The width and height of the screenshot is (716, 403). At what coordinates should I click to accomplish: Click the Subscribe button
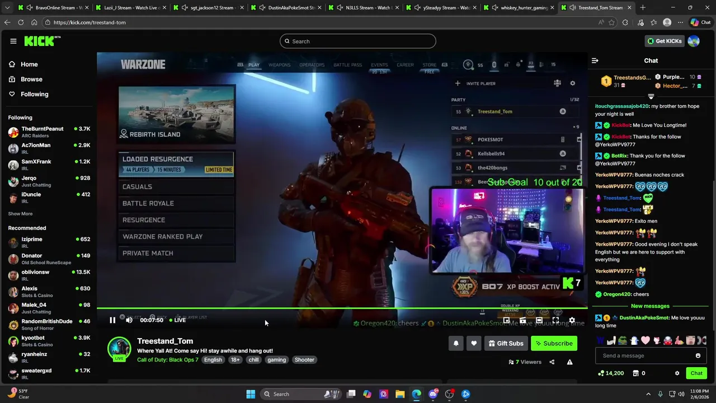[x=554, y=343]
